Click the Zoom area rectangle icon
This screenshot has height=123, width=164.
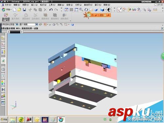[x=76, y=10]
